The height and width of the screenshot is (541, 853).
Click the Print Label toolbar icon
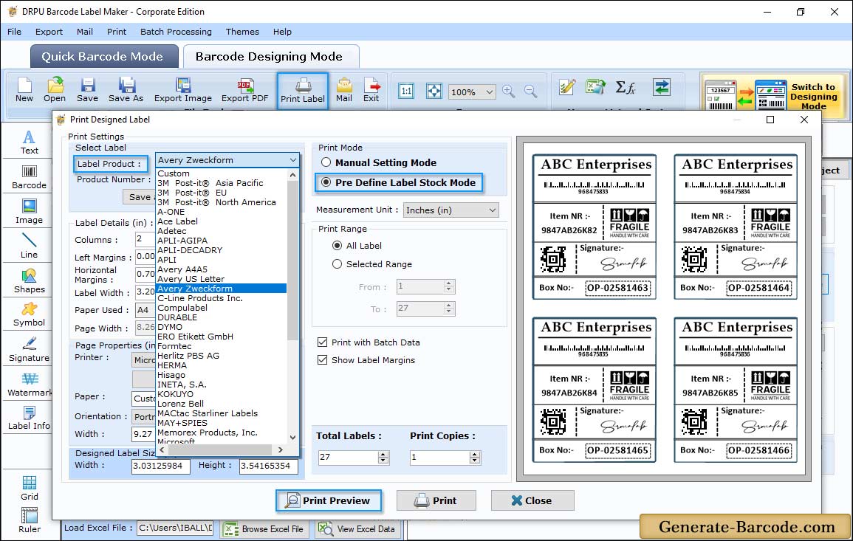(x=303, y=91)
